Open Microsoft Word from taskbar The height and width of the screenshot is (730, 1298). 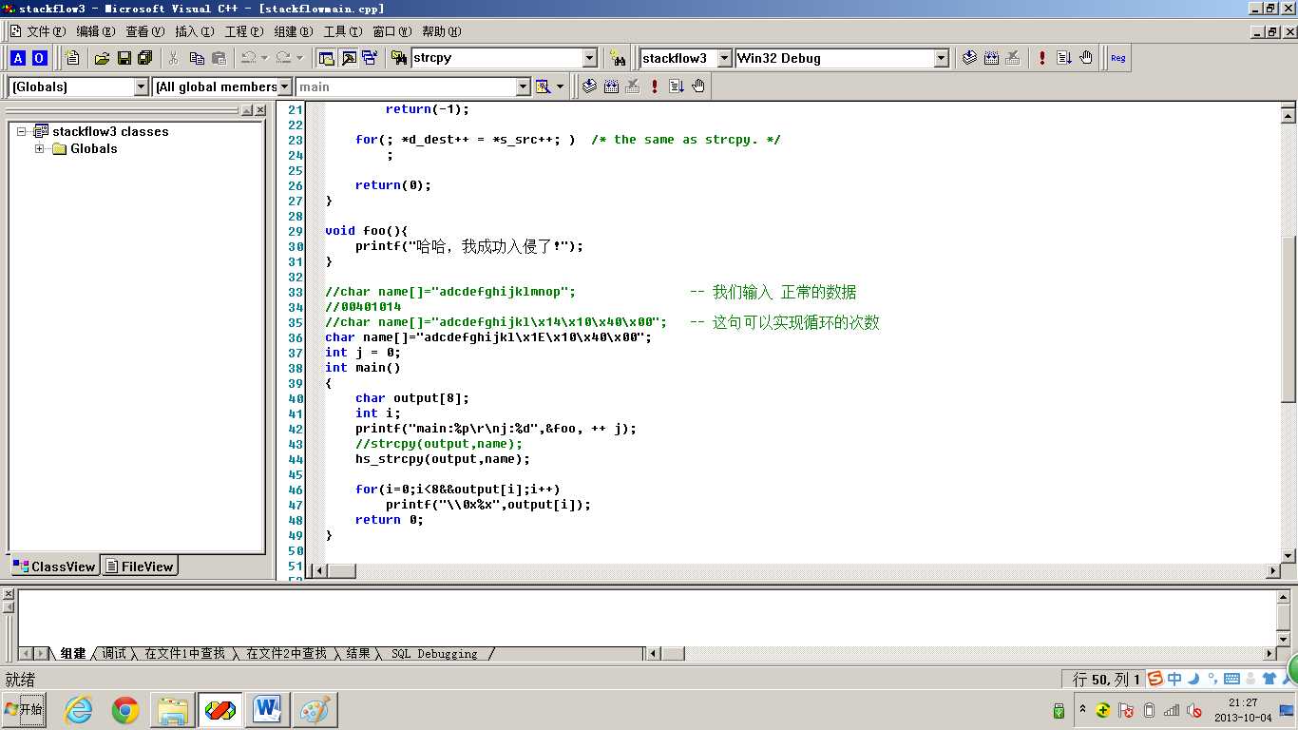[x=267, y=710]
